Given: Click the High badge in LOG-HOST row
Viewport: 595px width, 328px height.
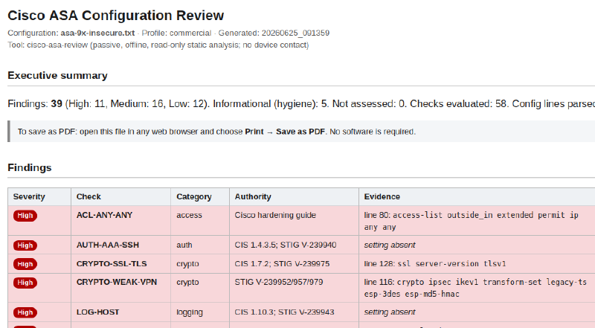Looking at the screenshot, I should click(x=25, y=313).
